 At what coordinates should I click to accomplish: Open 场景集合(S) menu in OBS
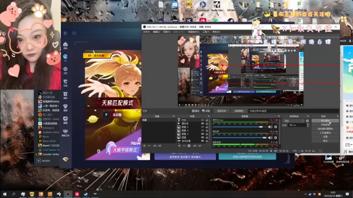(x=194, y=32)
